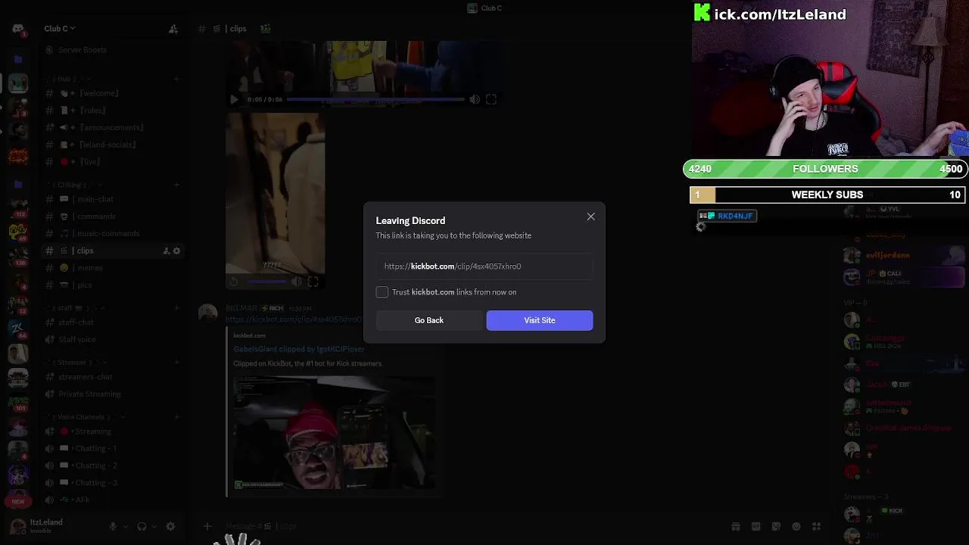969x545 pixels.
Task: Click the plus attach button in message bar
Action: click(x=207, y=527)
